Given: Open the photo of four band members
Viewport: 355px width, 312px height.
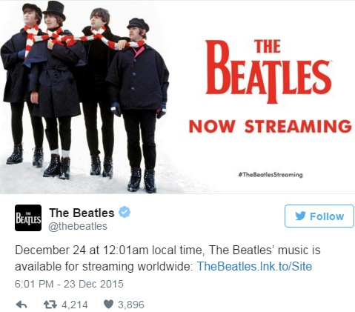Looking at the screenshot, I should (85, 98).
